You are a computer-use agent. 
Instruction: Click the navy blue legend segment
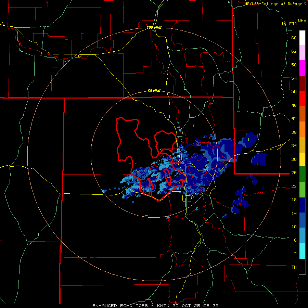(x=302, y=205)
